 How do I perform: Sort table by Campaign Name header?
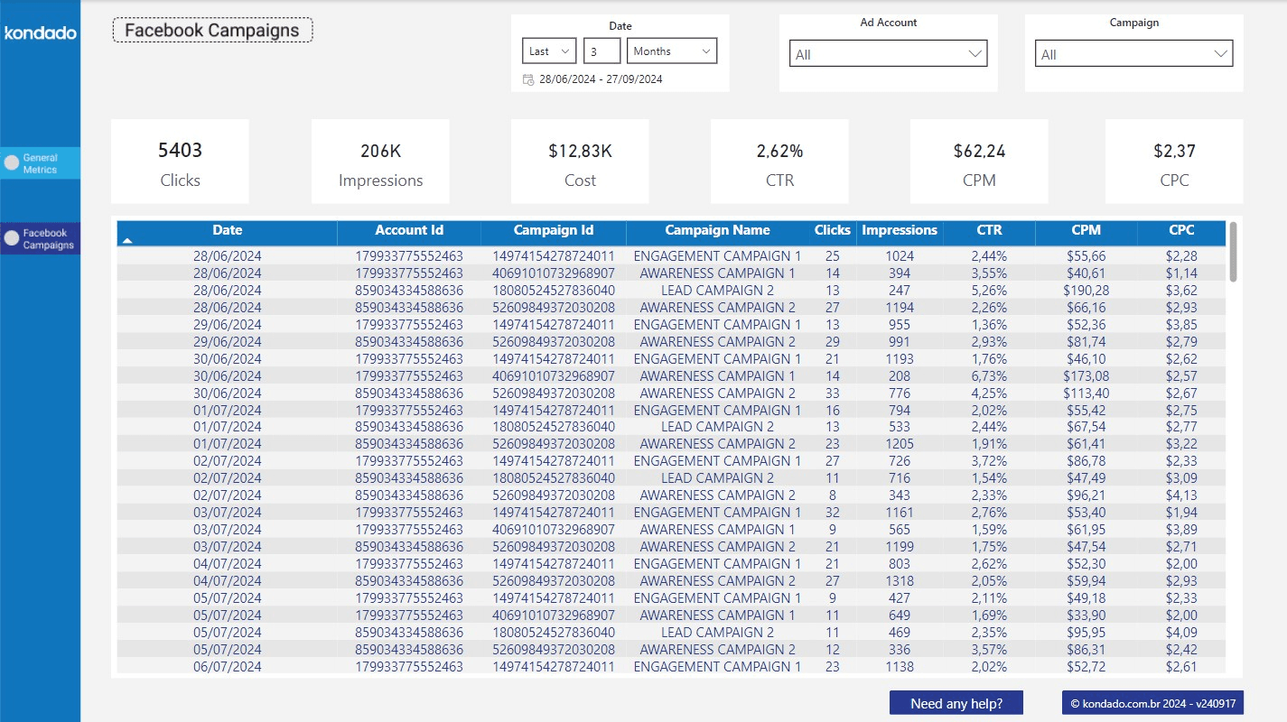[717, 230]
